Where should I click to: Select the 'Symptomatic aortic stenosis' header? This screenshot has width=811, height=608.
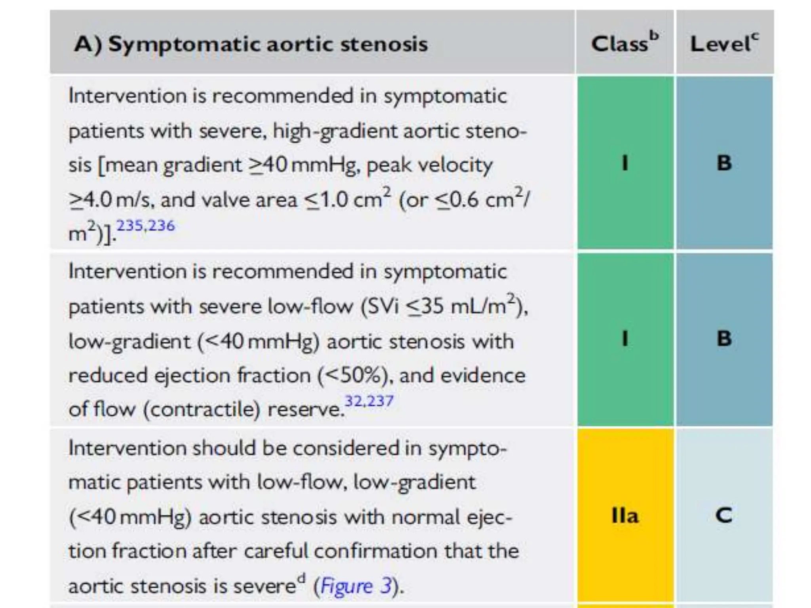coord(251,44)
